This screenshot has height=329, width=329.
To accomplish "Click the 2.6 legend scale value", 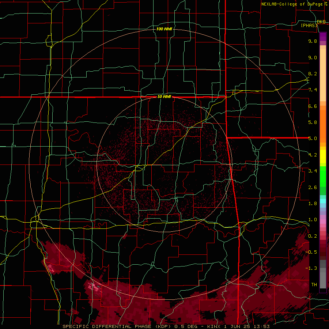I will pos(313,188).
